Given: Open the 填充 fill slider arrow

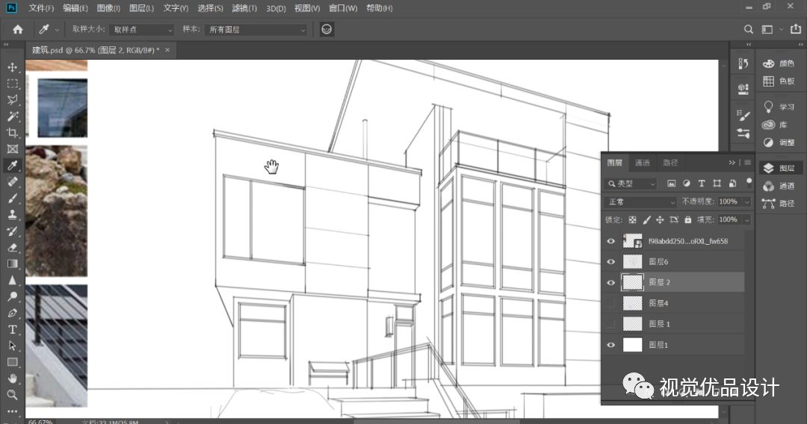Looking at the screenshot, I should pos(746,220).
